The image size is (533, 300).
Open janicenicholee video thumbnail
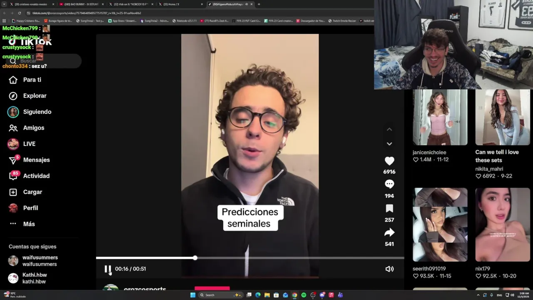click(440, 117)
